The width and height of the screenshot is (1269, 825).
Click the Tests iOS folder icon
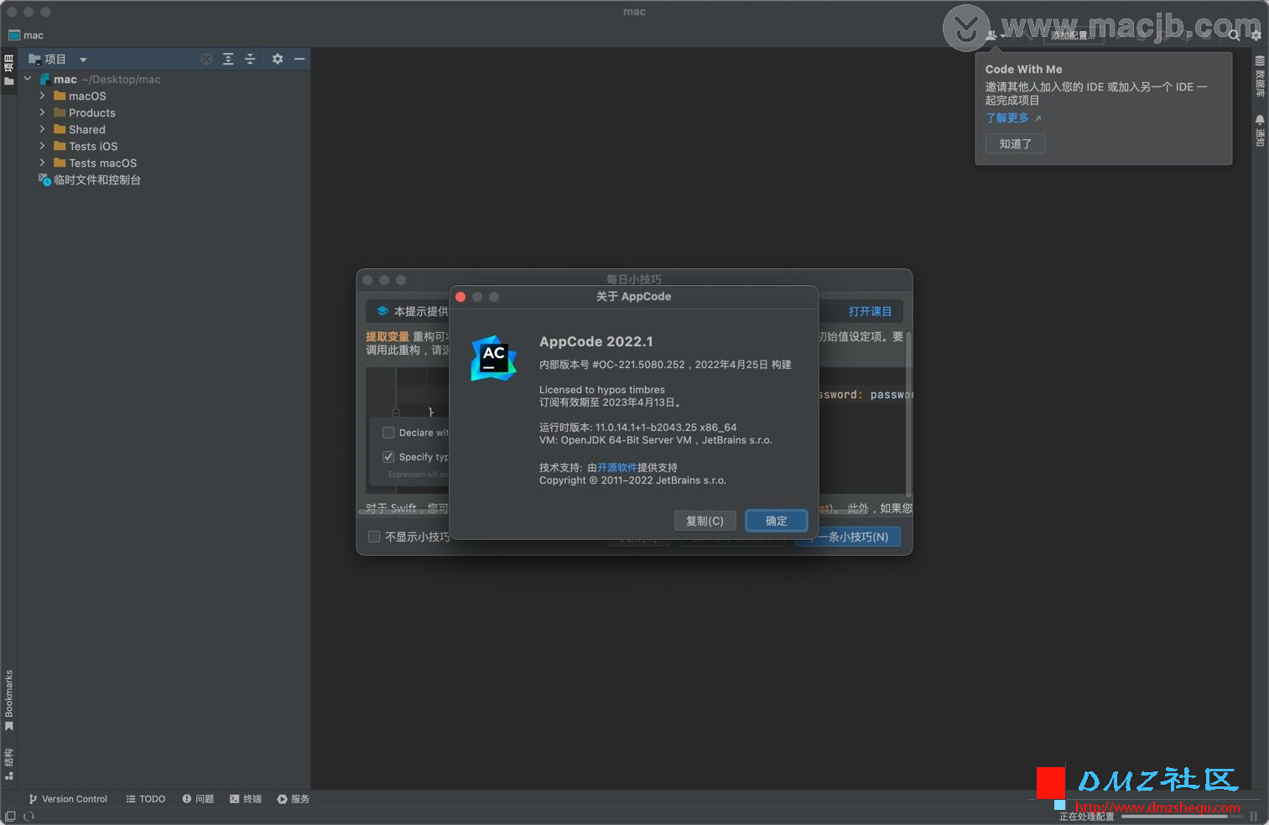click(60, 146)
